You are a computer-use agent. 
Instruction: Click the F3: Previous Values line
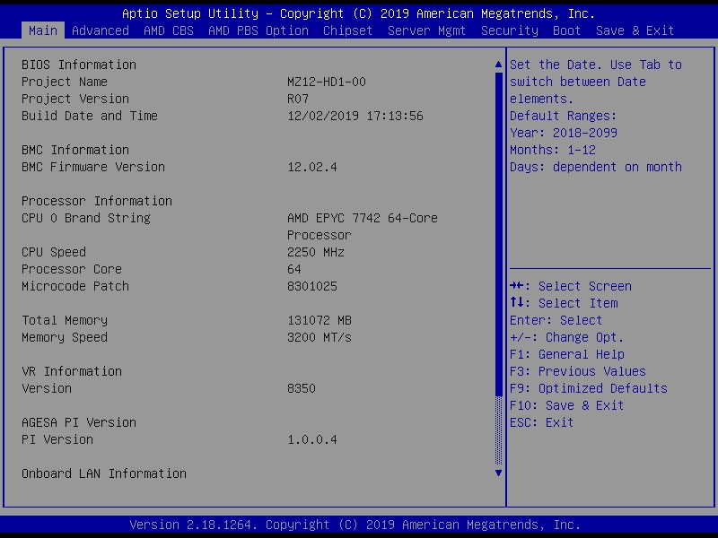point(578,371)
